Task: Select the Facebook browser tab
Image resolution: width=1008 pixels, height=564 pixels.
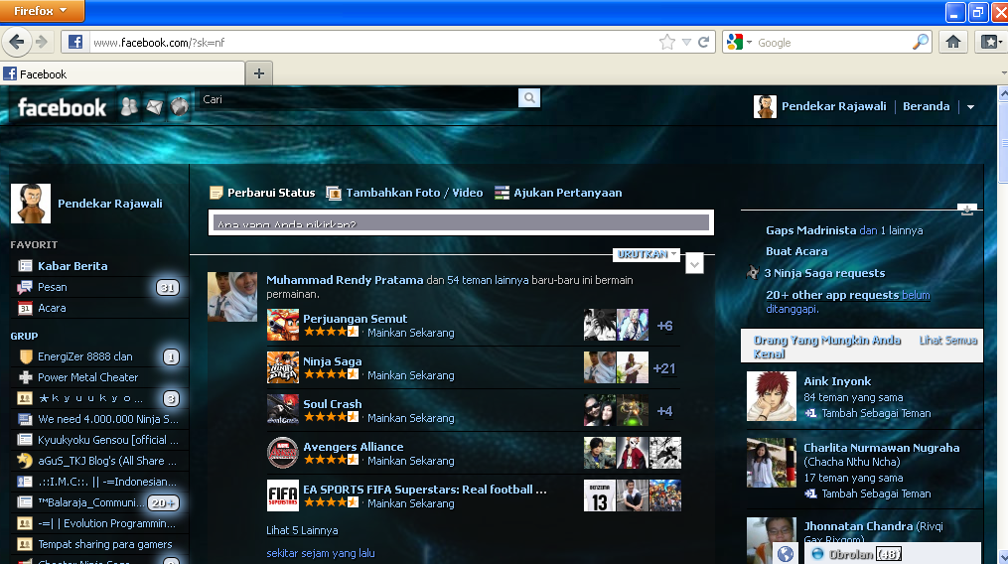Action: (x=122, y=73)
